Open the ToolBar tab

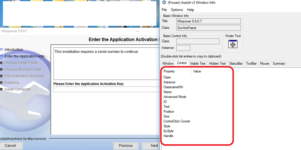(x=251, y=63)
